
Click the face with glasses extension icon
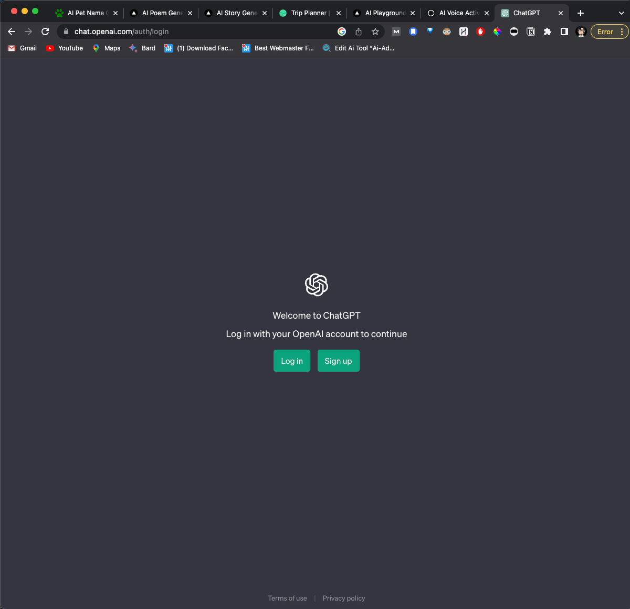[447, 31]
